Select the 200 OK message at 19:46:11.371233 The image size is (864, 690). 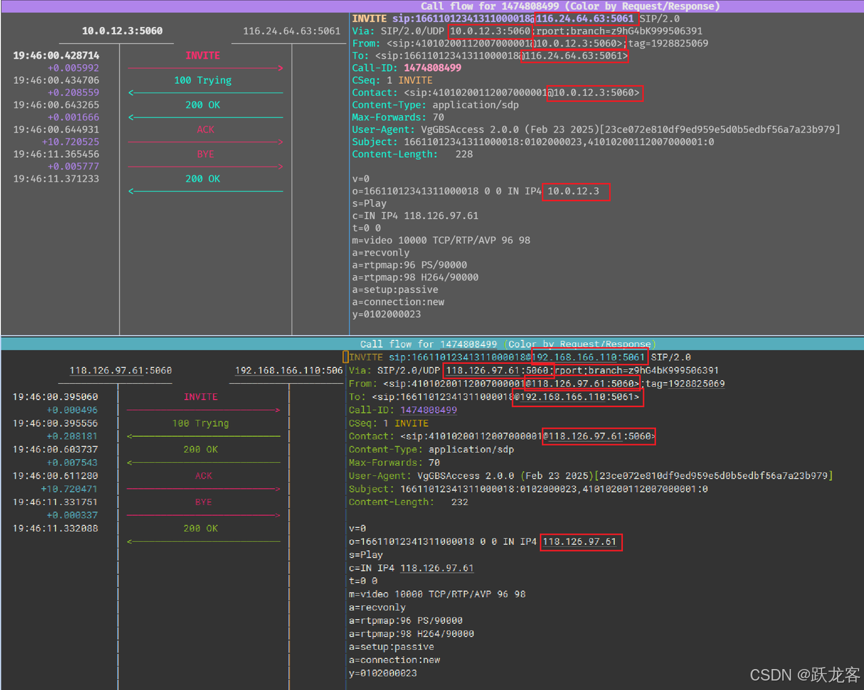(202, 179)
